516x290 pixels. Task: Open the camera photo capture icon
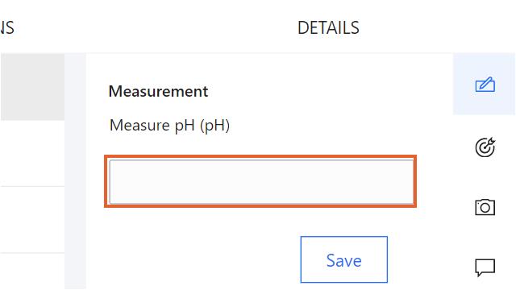[485, 207]
